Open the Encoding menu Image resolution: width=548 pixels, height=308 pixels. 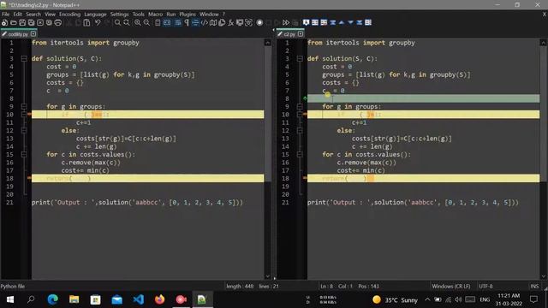tap(69, 15)
